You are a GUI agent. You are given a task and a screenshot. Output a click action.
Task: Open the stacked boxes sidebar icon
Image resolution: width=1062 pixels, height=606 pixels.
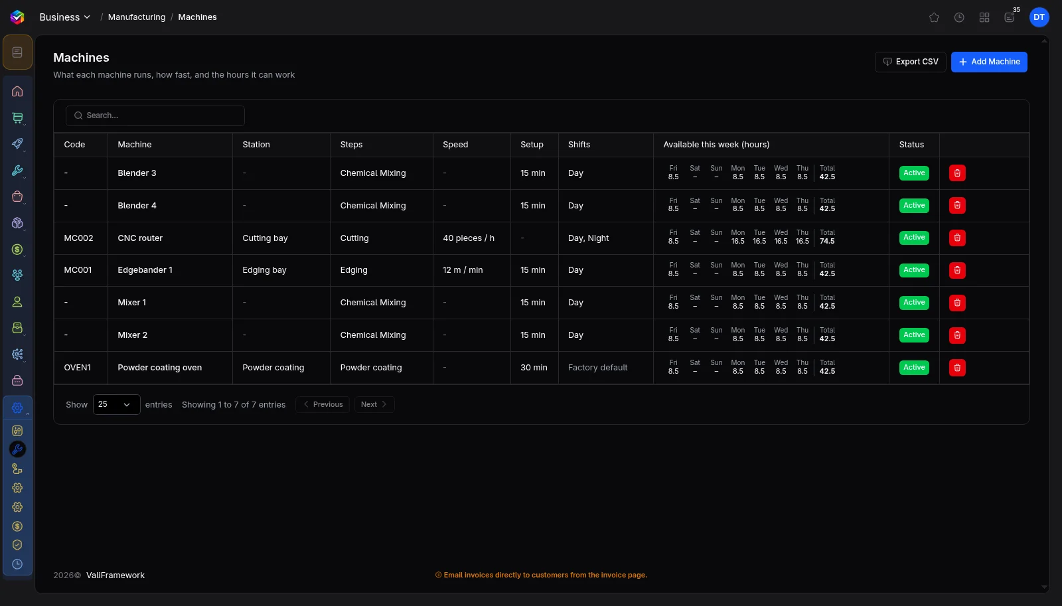coord(17,223)
